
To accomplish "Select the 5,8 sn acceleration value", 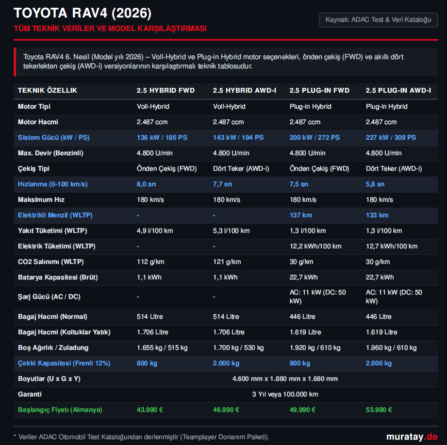I will 375,184.
